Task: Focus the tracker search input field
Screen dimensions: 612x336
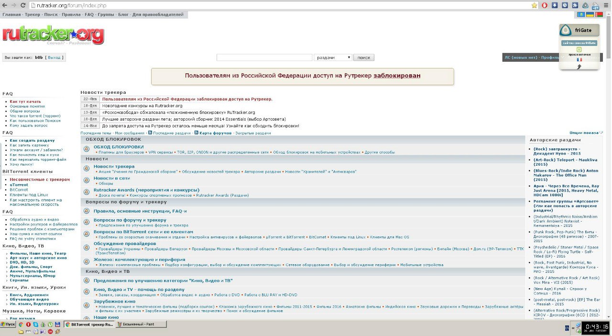Action: (x=264, y=57)
